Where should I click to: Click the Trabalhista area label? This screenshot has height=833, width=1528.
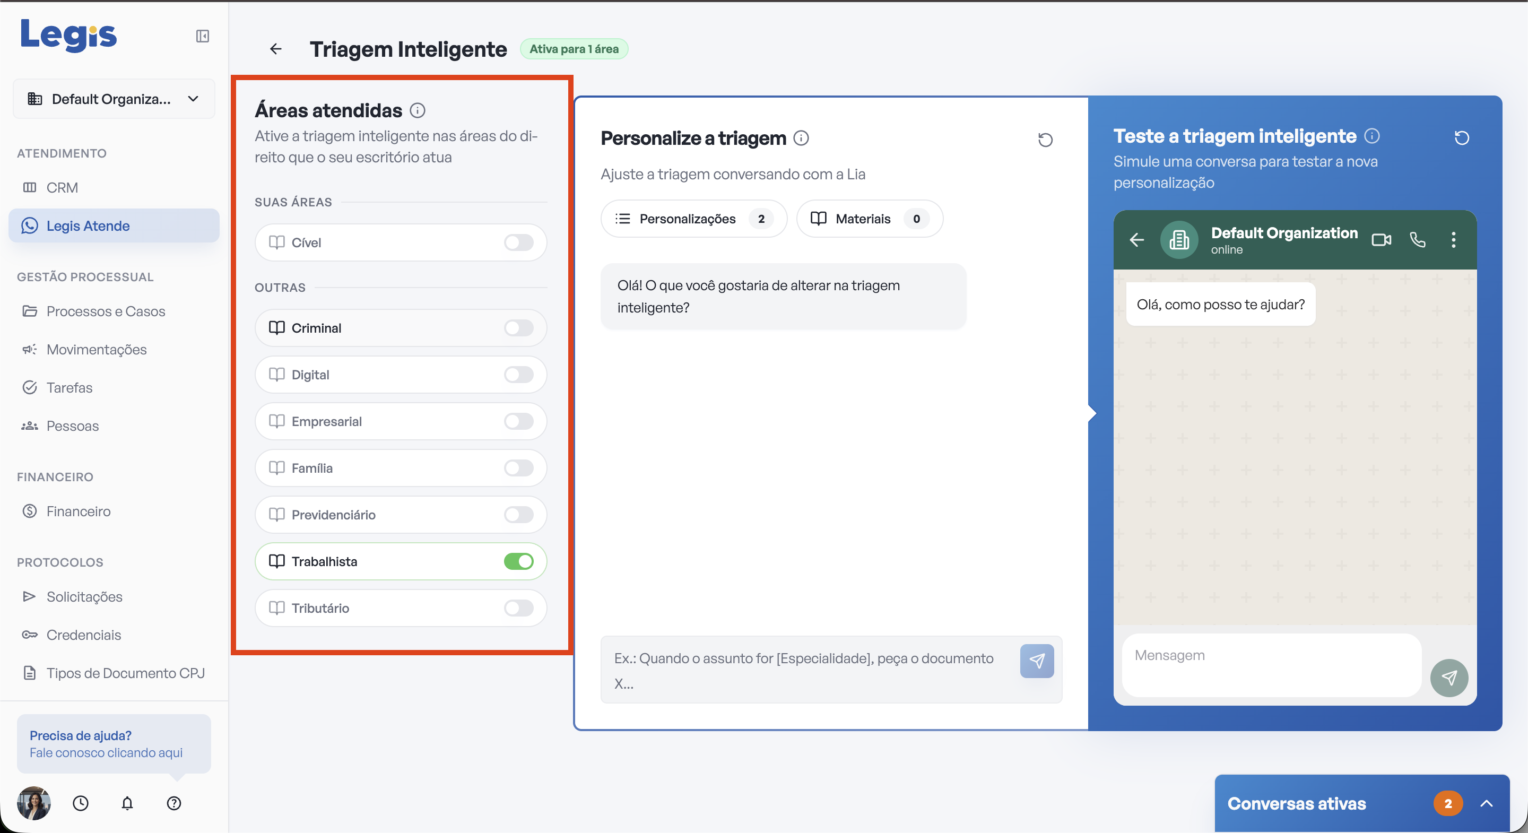pos(325,562)
